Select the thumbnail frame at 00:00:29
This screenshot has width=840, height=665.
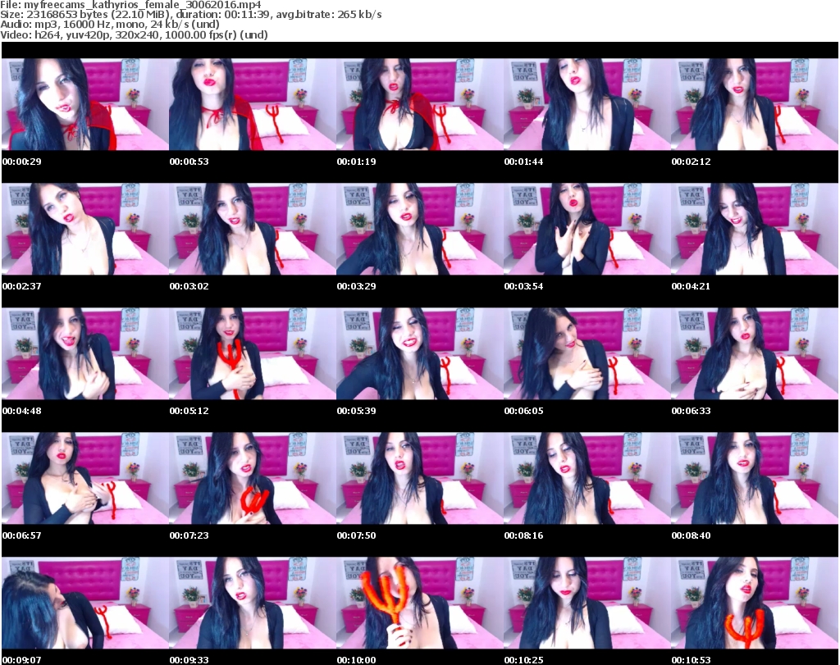pos(85,104)
